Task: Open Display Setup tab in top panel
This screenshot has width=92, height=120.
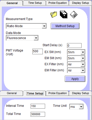Action: click(x=81, y=3)
